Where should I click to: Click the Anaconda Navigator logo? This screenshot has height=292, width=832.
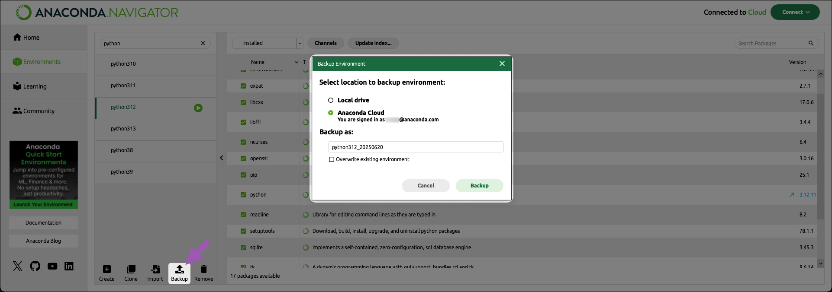tap(97, 13)
